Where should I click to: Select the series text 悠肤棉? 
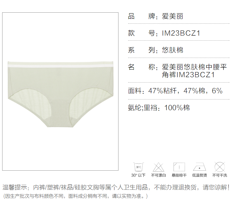tap(173, 50)
